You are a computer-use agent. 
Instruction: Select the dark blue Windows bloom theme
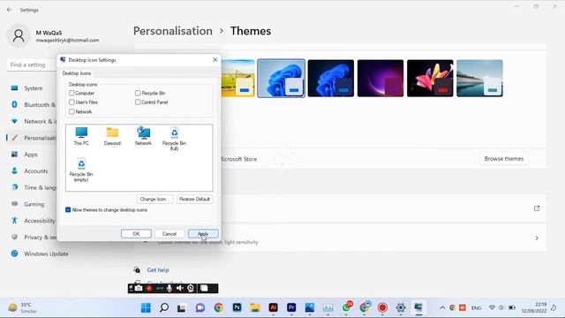(x=331, y=79)
